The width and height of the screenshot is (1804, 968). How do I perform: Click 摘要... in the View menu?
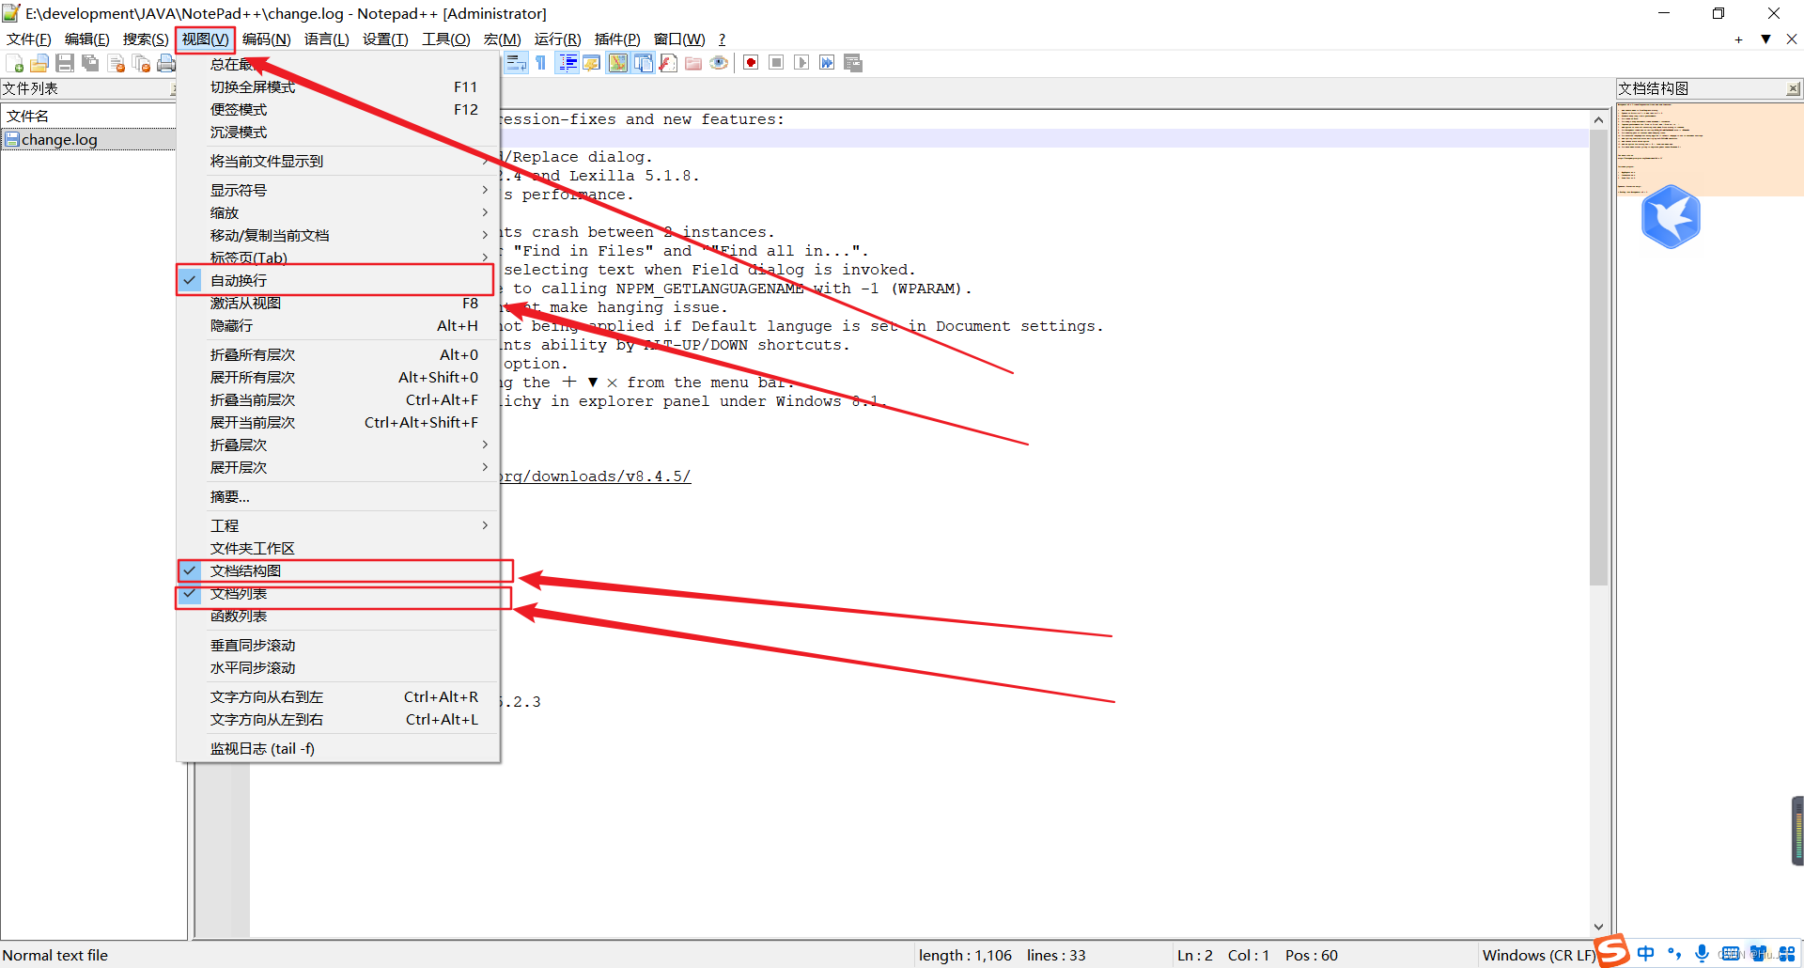click(338, 496)
